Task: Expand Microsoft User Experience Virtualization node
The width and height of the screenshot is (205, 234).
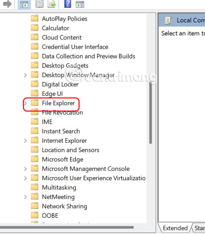Action: click(25, 178)
